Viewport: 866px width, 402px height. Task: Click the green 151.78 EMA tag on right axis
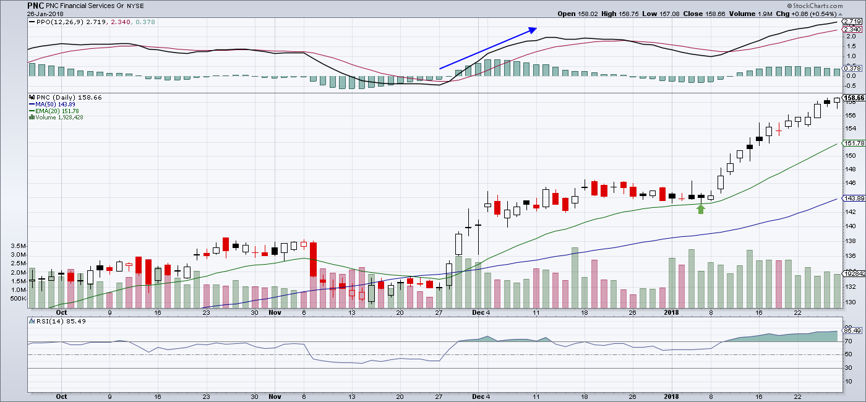853,143
